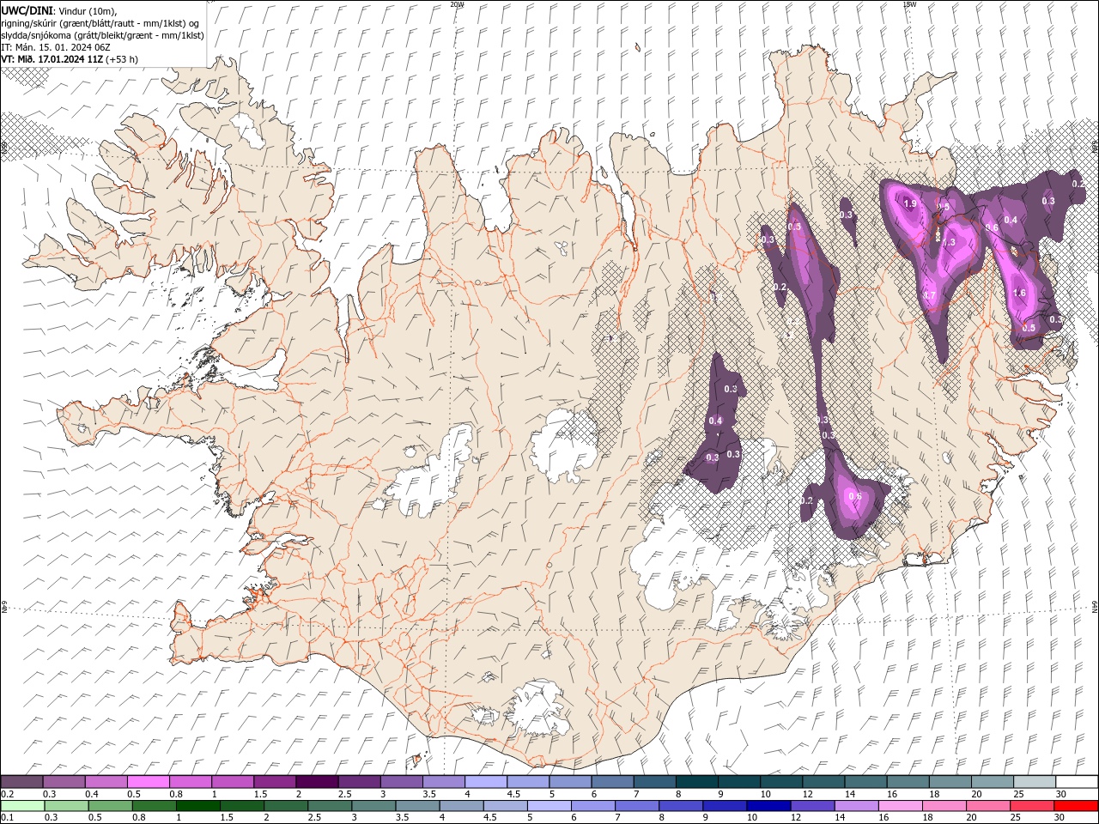Click the 1.6 precipitation value on the map
This screenshot has width=1099, height=824.
(1020, 293)
